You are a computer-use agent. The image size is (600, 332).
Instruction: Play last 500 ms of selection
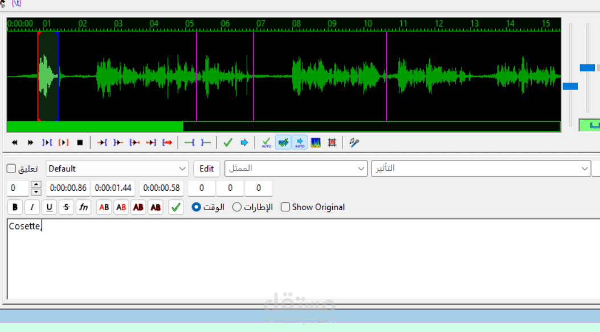pos(151,143)
